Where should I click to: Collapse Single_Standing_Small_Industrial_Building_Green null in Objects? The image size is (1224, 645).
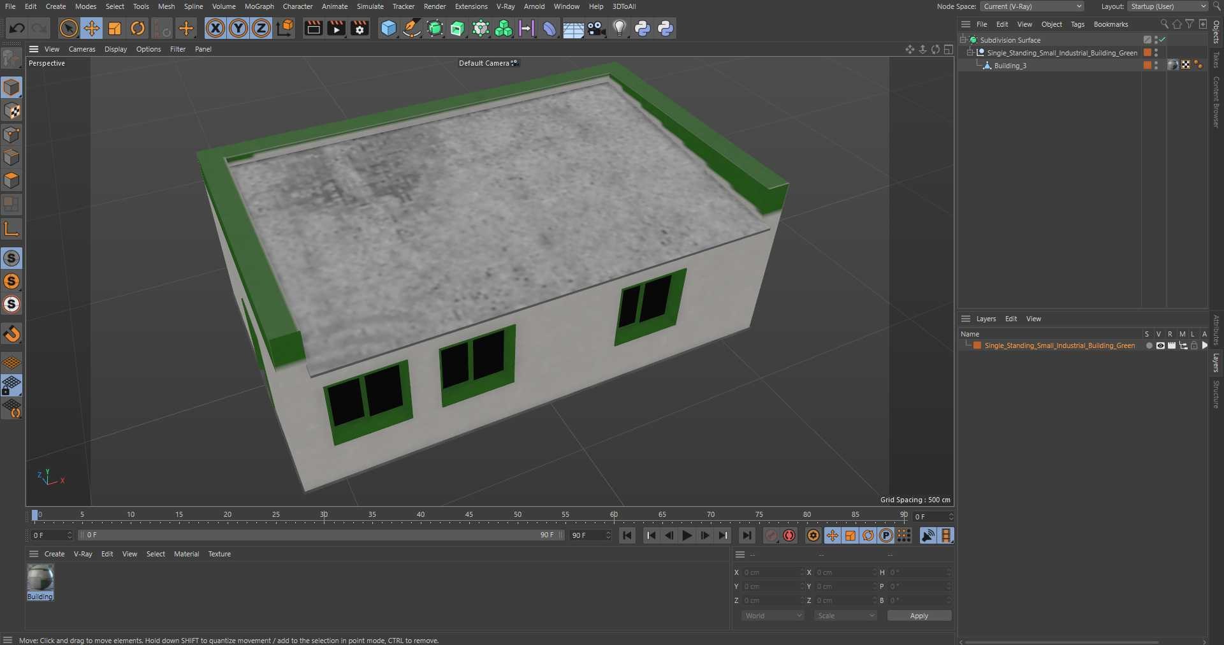970,53
